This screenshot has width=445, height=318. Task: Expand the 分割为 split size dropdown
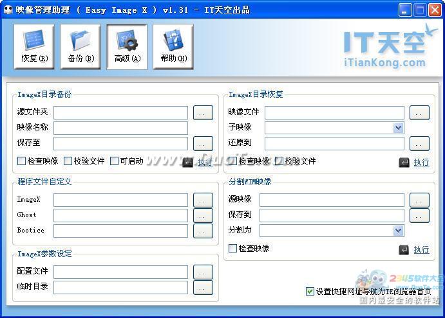(x=399, y=231)
